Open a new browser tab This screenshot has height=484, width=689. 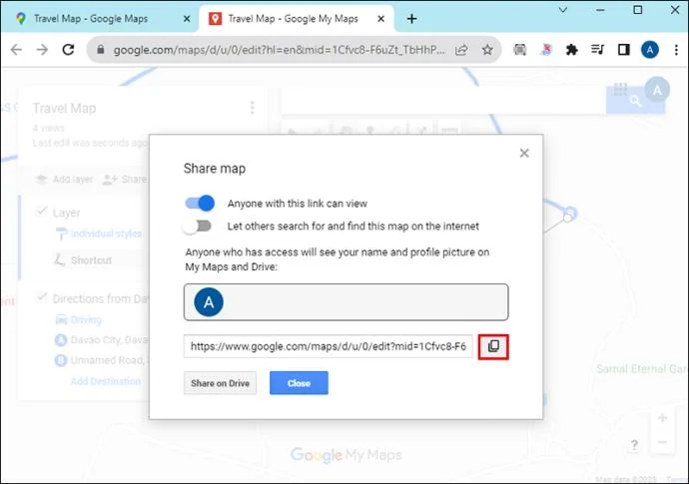click(x=411, y=19)
